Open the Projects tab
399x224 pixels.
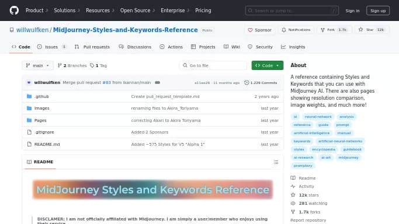203,47
